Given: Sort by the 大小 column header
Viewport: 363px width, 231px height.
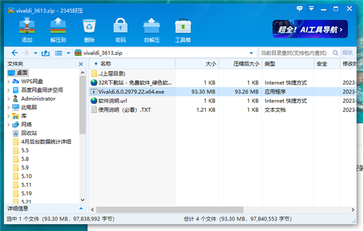Looking at the screenshot, I should tap(197, 64).
